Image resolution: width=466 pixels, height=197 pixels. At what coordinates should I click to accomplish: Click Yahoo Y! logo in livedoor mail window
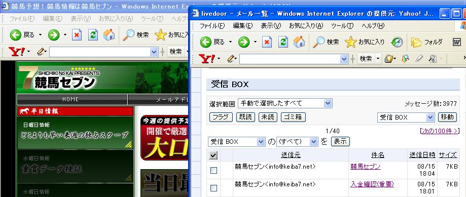pos(207,59)
